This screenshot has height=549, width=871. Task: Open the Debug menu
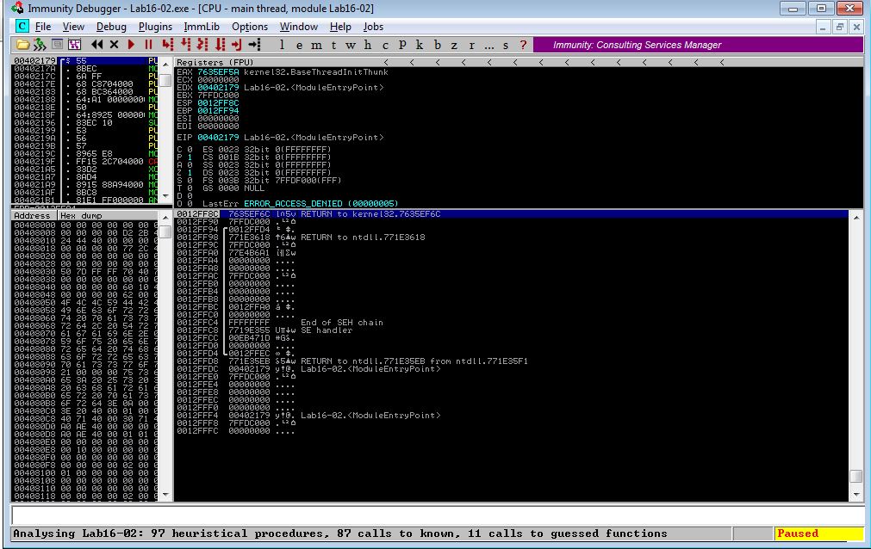(111, 27)
